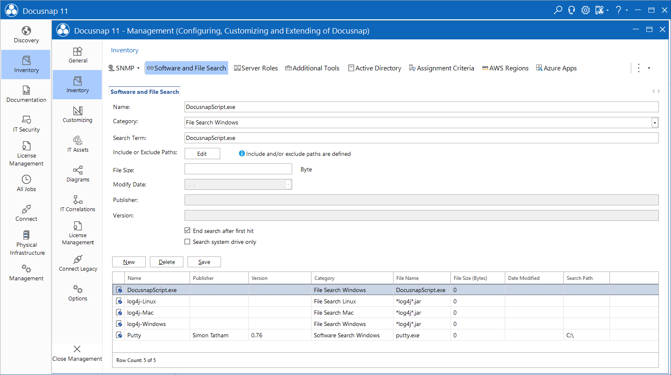Open the help question mark menu
The height and width of the screenshot is (375, 671).
coord(621,10)
